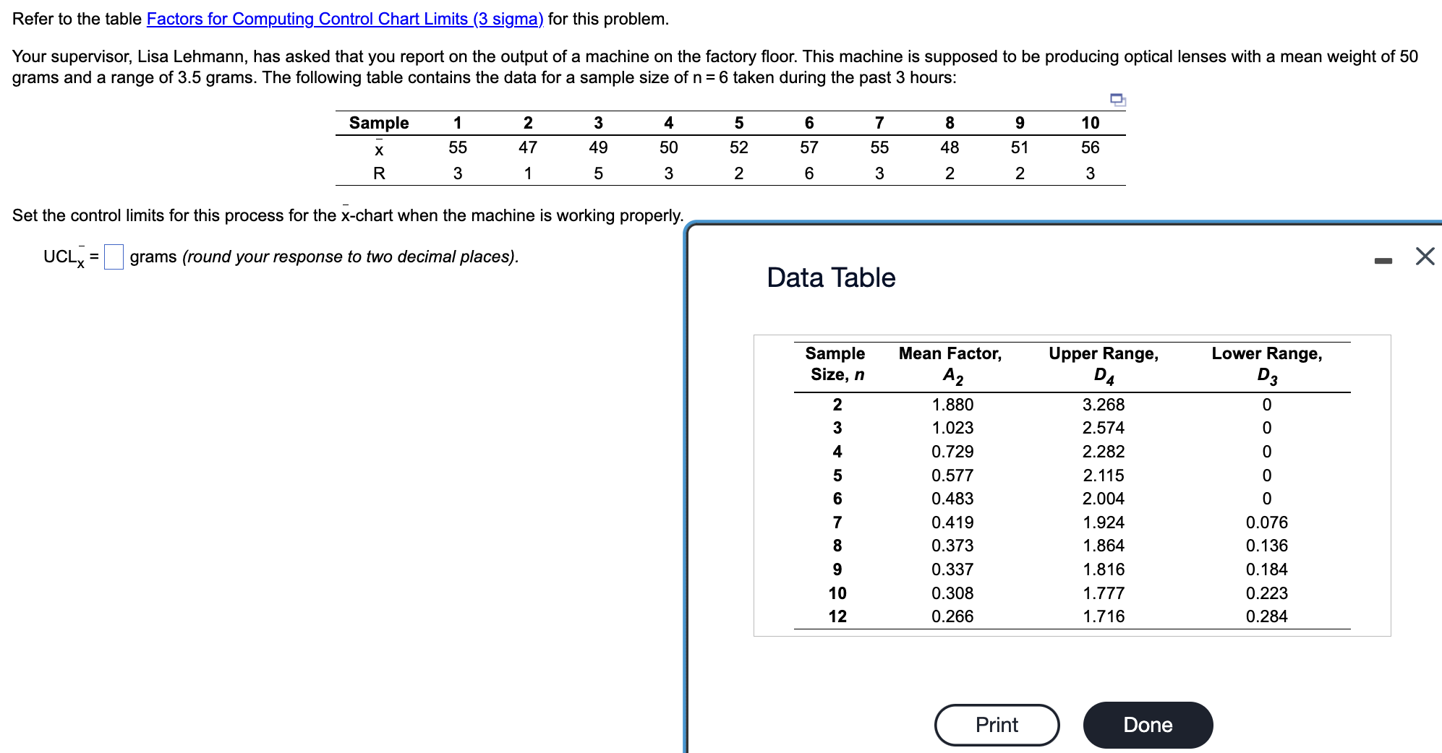1442x753 pixels.
Task: Click the D4 value 2.004
Action: pyautogui.click(x=1104, y=499)
